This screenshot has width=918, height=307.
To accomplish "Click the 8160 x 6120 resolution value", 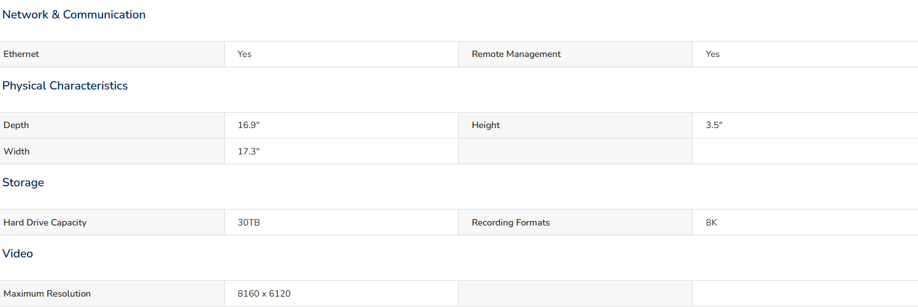I will tap(264, 294).
